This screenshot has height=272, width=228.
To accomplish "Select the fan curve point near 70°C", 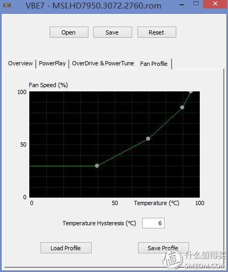I will pos(148,139).
